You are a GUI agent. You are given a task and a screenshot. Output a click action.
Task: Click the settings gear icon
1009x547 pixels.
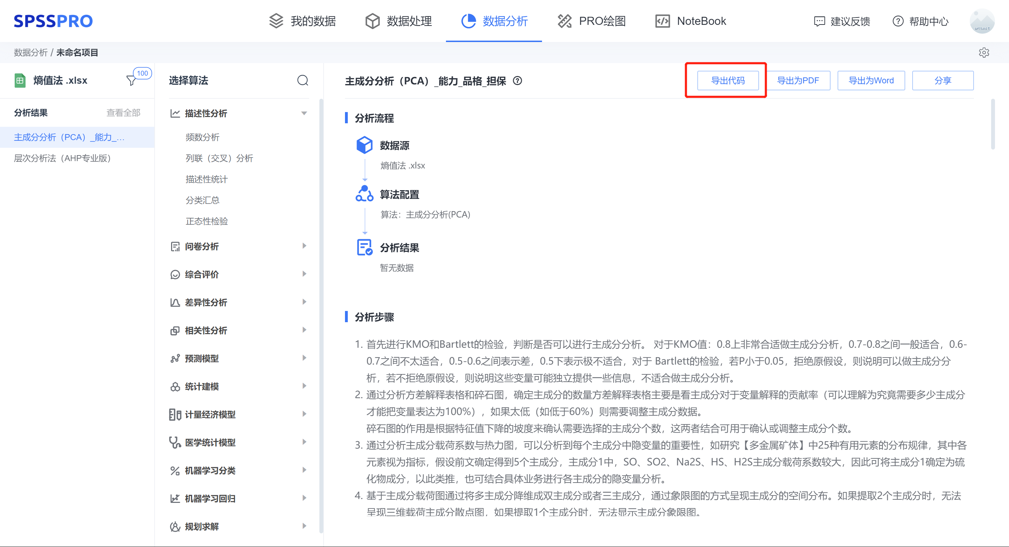984,53
